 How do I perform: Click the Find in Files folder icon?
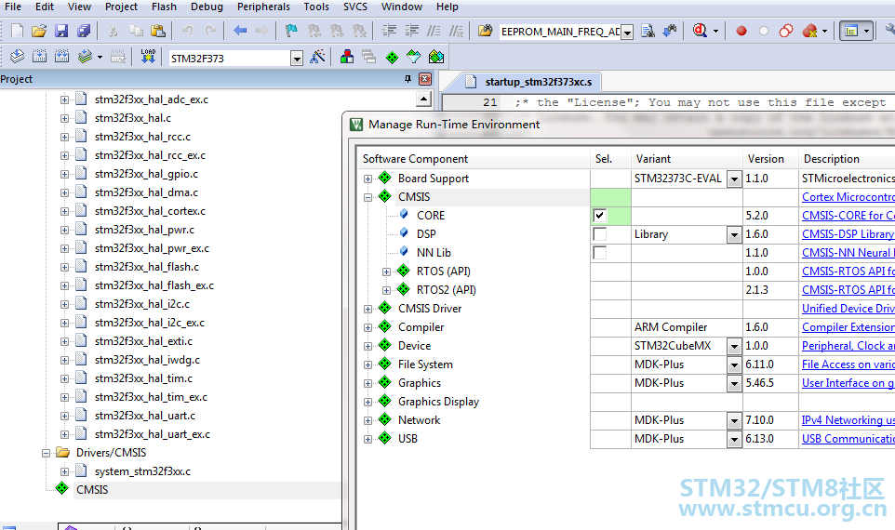coord(485,31)
